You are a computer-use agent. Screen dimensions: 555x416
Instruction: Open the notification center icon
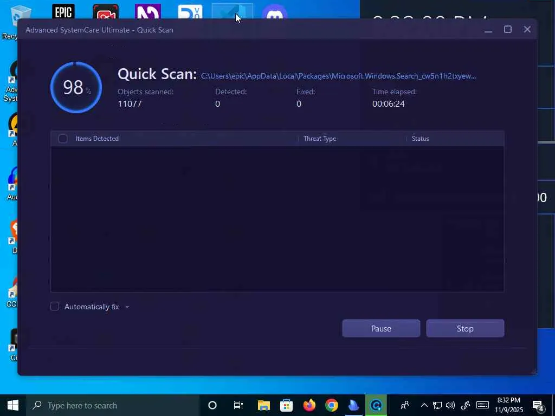[538, 406]
